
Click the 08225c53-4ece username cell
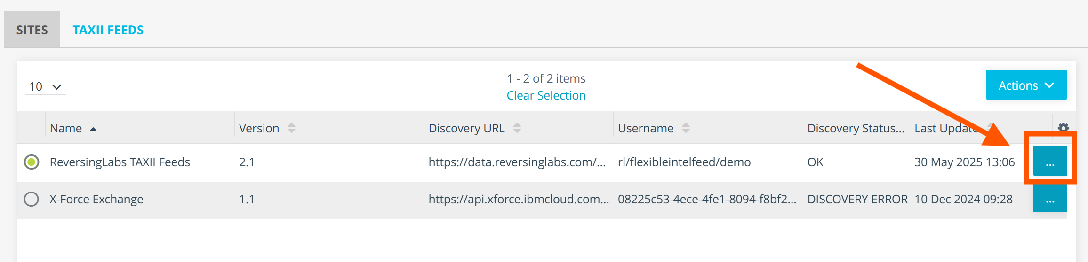(707, 199)
